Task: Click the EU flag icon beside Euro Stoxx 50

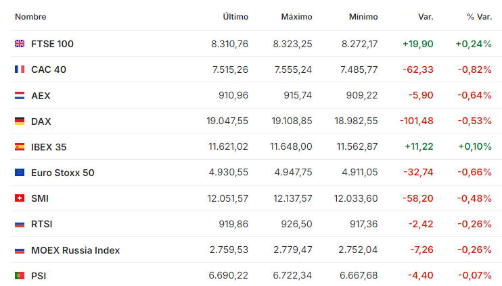Action: click(20, 173)
